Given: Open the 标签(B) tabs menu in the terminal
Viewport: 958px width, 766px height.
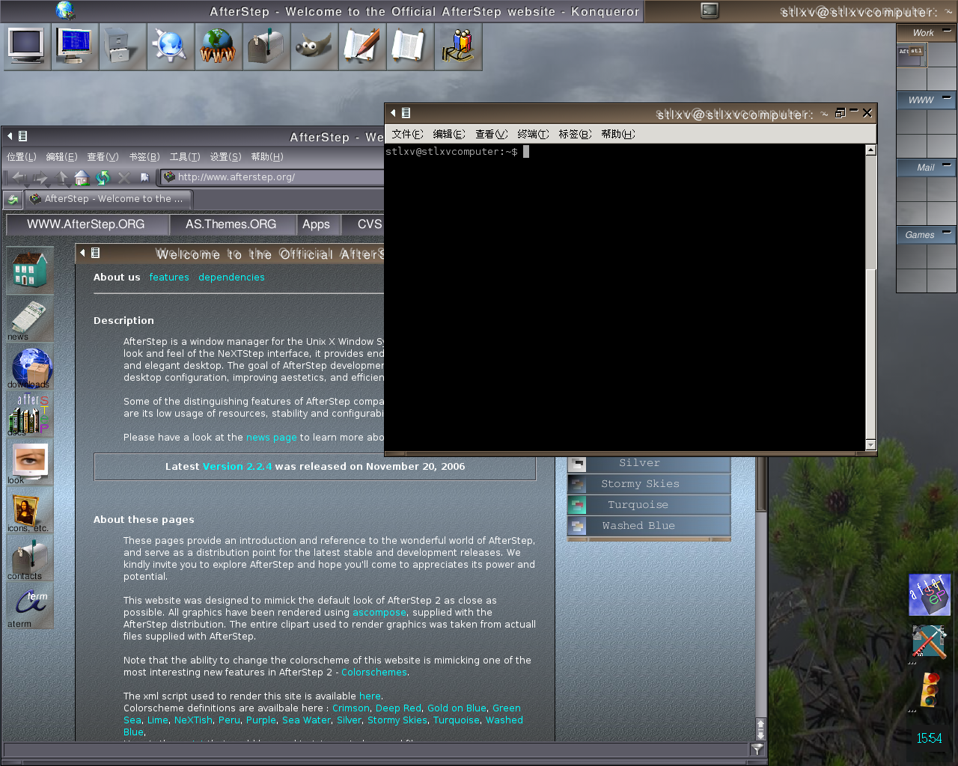Looking at the screenshot, I should point(575,134).
